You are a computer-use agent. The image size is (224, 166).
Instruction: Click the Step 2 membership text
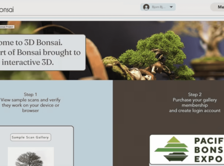click(x=195, y=102)
